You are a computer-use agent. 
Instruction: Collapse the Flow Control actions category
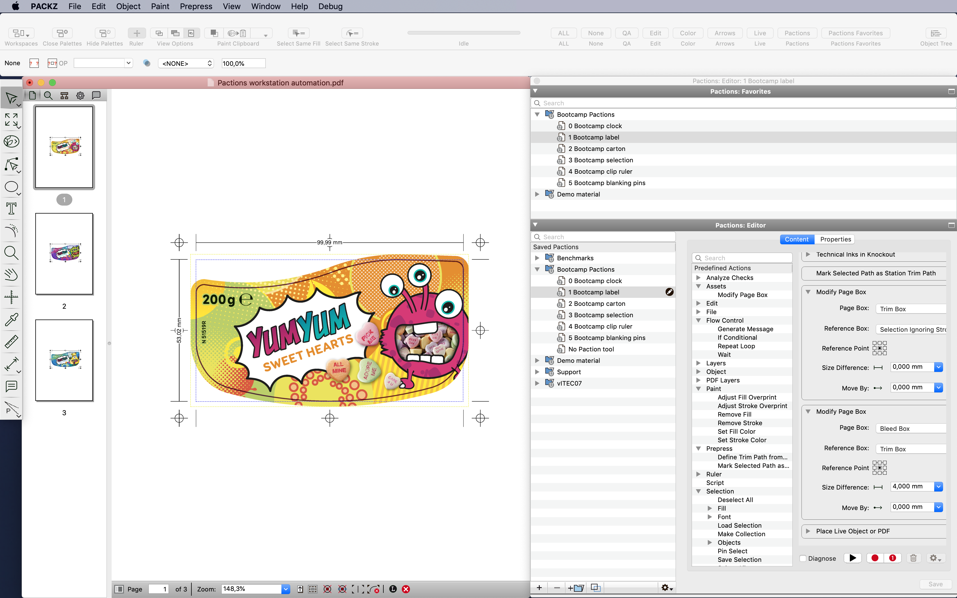click(699, 320)
